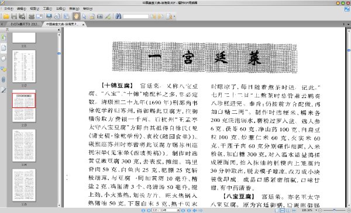
Task: Click thumbnail panel scroll up arrow
Action: [x=59, y=34]
